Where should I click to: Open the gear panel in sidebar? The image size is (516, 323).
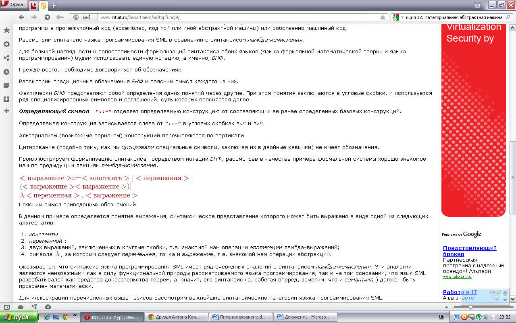(6, 44)
